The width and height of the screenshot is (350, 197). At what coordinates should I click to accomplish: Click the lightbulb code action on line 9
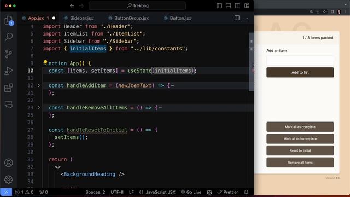(45, 62)
